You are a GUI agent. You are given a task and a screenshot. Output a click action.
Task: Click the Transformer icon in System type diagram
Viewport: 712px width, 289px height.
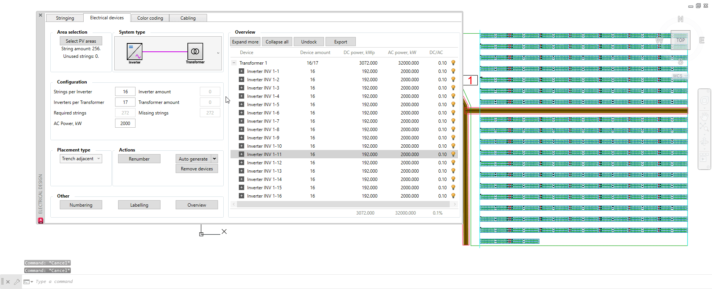pyautogui.click(x=195, y=51)
